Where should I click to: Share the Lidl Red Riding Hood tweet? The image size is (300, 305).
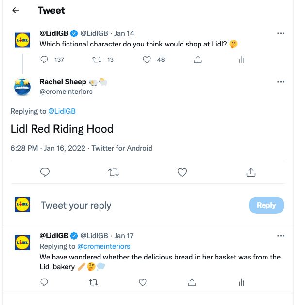(x=251, y=172)
